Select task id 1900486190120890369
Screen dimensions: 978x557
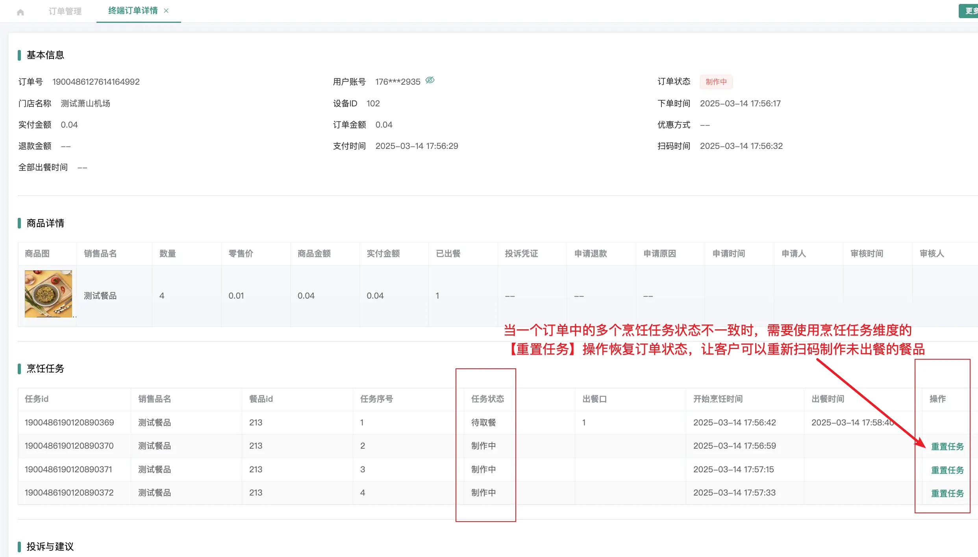(x=69, y=423)
